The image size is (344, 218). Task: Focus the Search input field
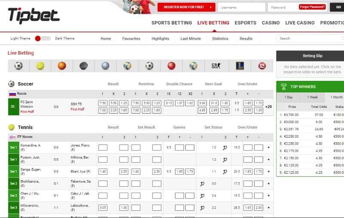tap(310, 38)
